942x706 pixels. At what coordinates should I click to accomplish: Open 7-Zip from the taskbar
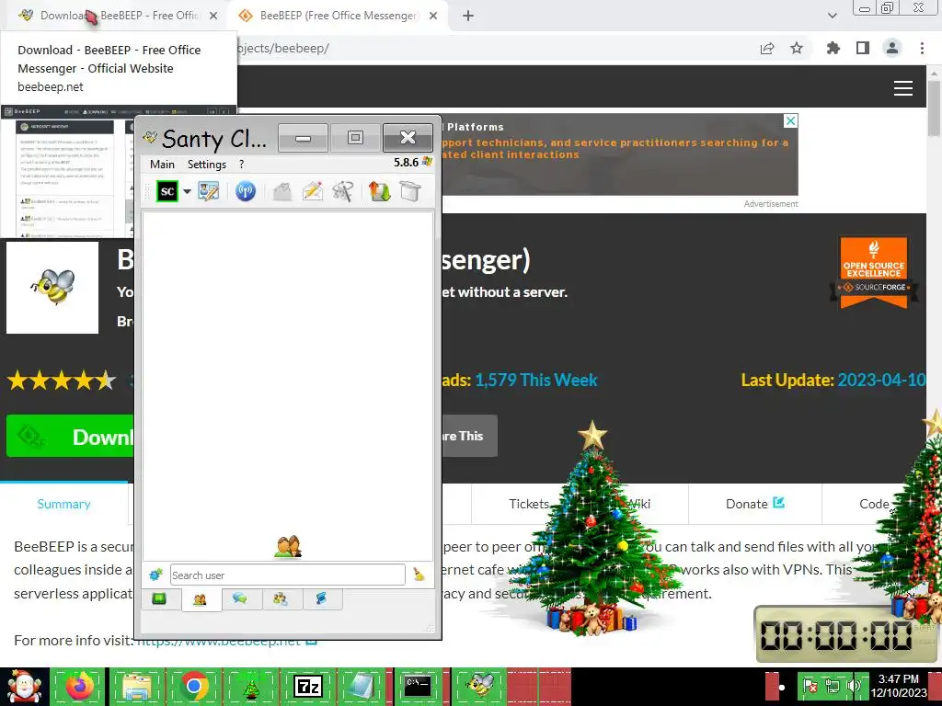point(308,686)
